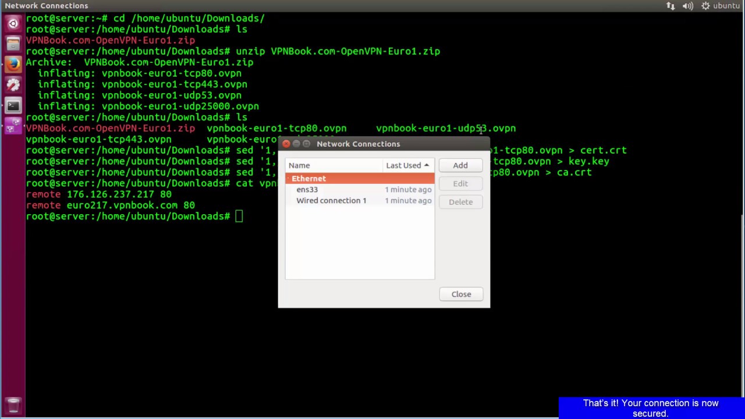
Task: Click 'vpnbook-euro1-udp53.ovpn' in ls output
Action: click(446, 128)
